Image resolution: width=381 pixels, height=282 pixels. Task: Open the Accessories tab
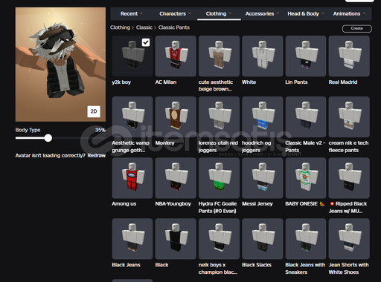[x=260, y=13]
